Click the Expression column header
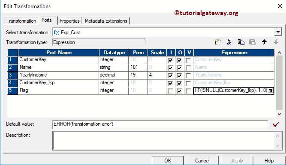 (234, 53)
